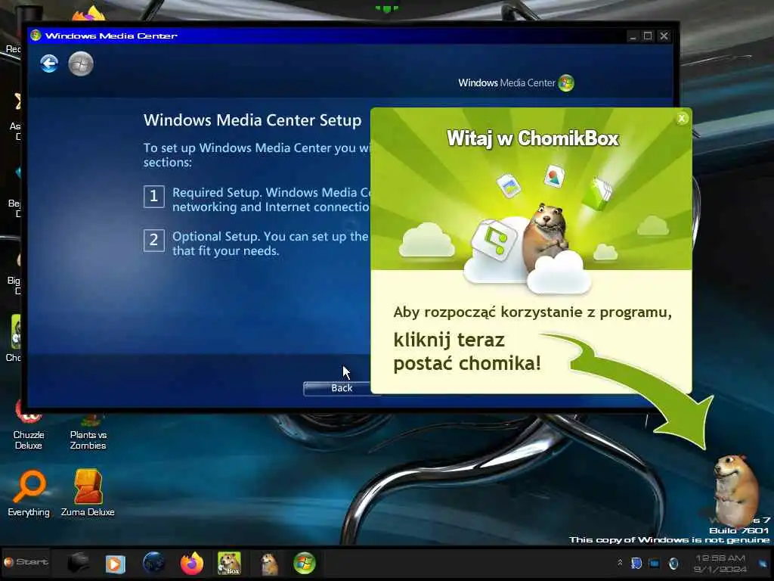774x581 pixels.
Task: Click the round Windows start orb in Media Center
Action: coord(81,64)
